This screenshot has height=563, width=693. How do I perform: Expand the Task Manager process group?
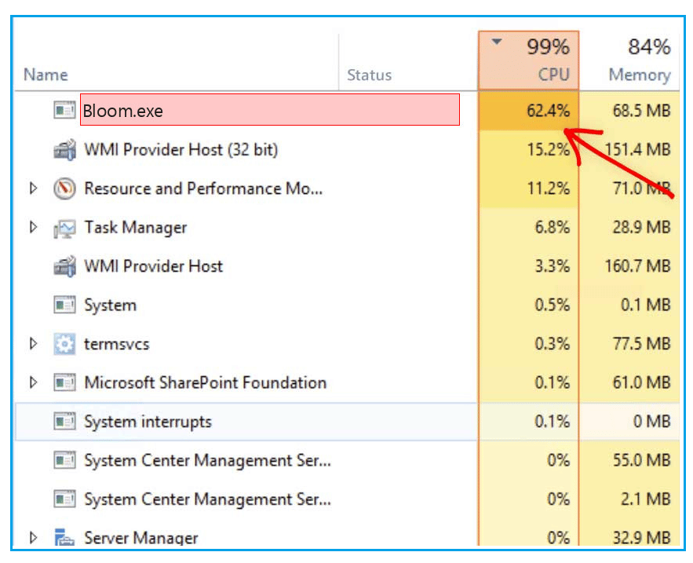click(33, 227)
